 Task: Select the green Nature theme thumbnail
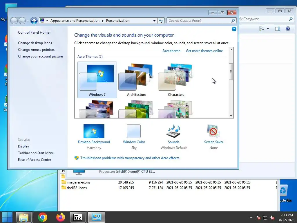tap(136, 109)
